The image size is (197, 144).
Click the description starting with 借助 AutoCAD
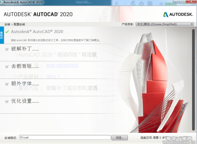pos(56,40)
